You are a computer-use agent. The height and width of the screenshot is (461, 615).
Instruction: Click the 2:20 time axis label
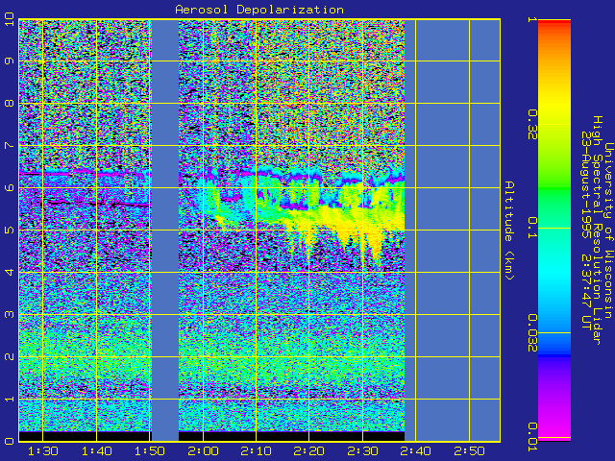[309, 451]
